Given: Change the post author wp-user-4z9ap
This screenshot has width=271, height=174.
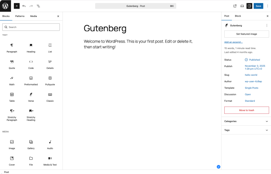Looking at the screenshot, I should (253, 81).
